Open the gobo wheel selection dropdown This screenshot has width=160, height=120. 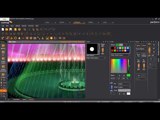pos(96,58)
